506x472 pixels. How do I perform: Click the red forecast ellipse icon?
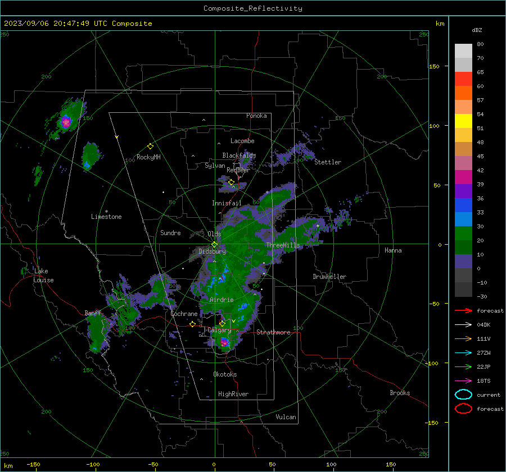(x=463, y=409)
